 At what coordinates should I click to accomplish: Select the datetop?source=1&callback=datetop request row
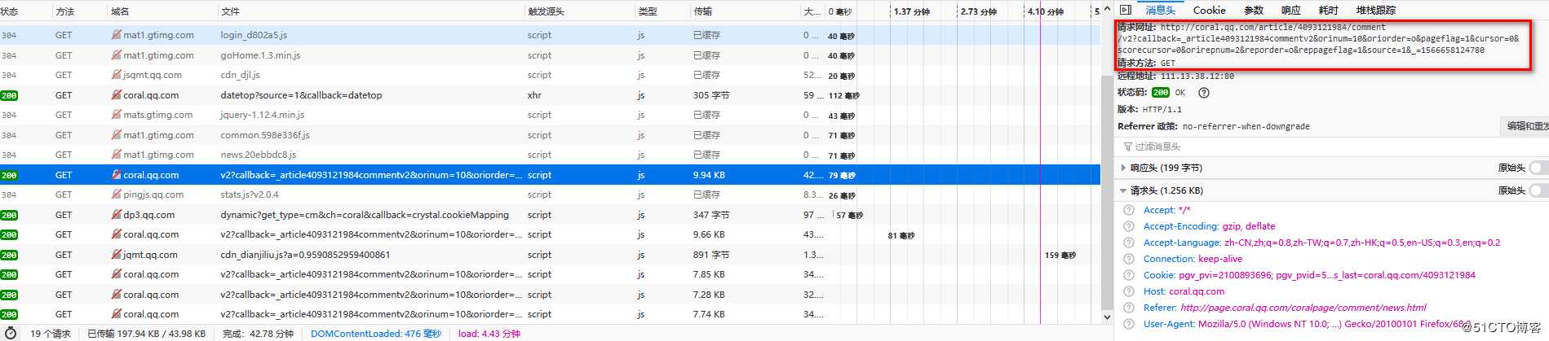tap(550, 95)
